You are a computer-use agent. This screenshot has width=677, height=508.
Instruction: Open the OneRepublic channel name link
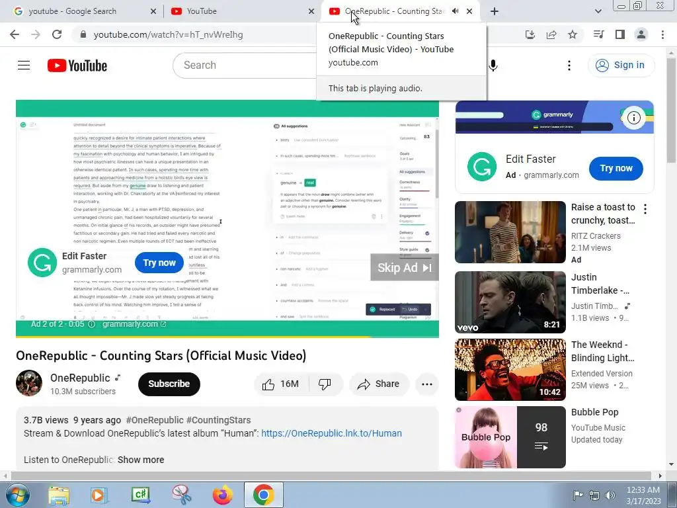coord(80,378)
